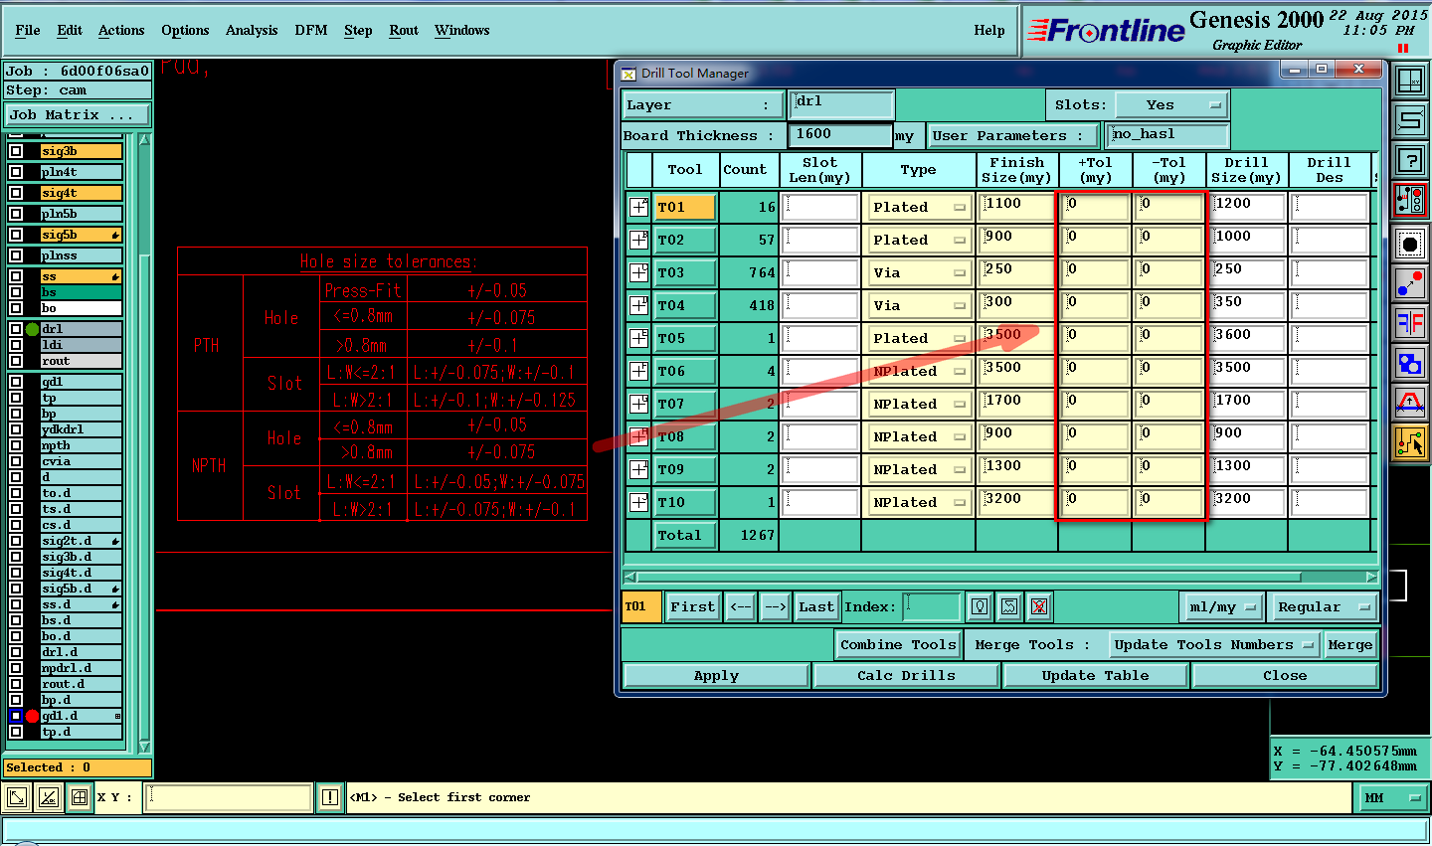This screenshot has height=846, width=1432.
Task: Click the red-outlined drill tool icon in right toolbar
Action: coord(1410,200)
